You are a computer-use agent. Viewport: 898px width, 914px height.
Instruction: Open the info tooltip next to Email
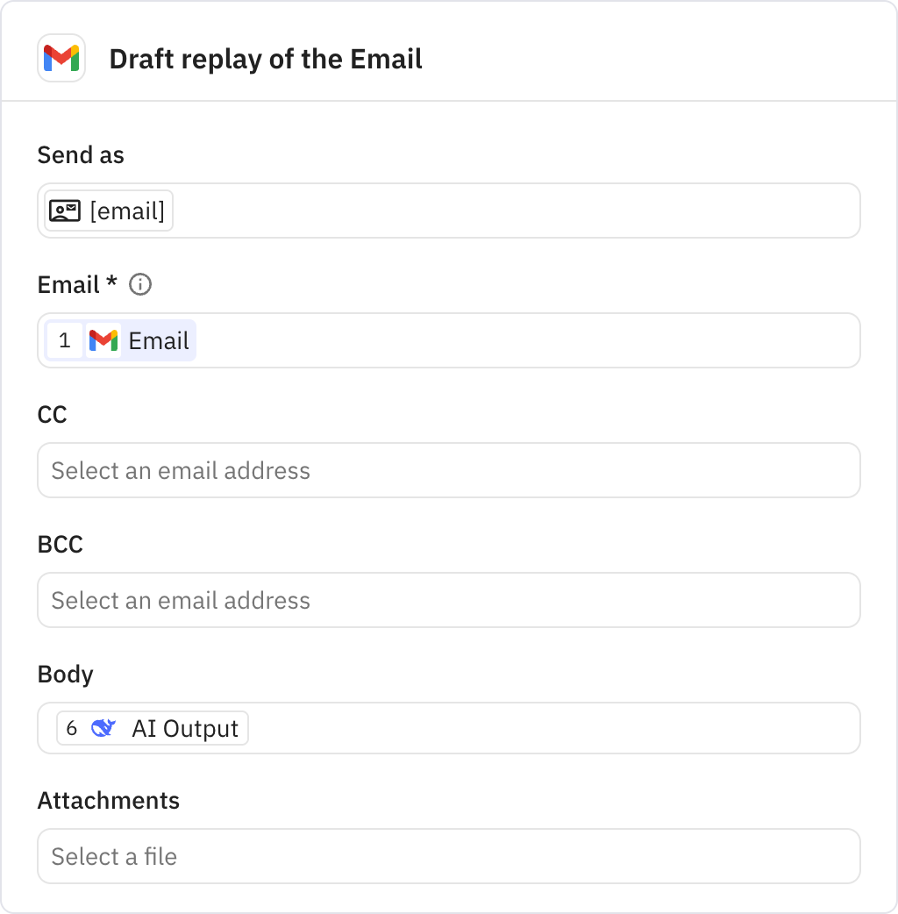pyautogui.click(x=139, y=284)
